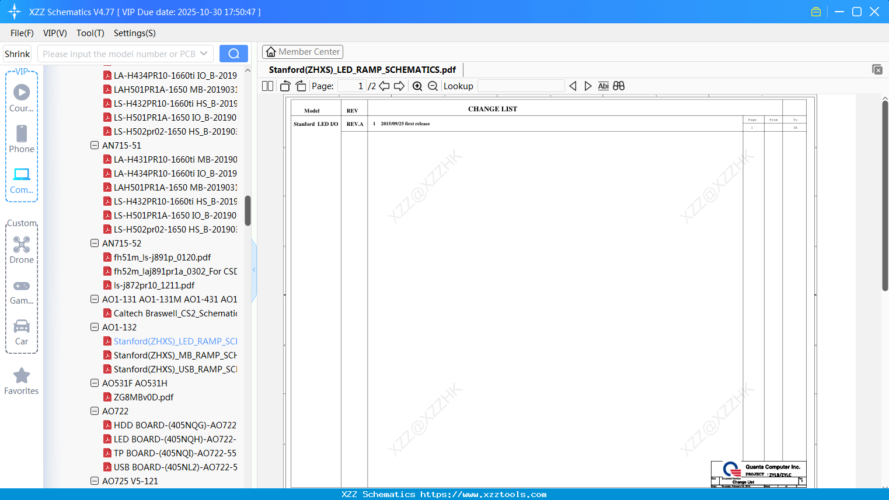Open the model number dropdown arrow
This screenshot has width=889, height=500.
[204, 54]
